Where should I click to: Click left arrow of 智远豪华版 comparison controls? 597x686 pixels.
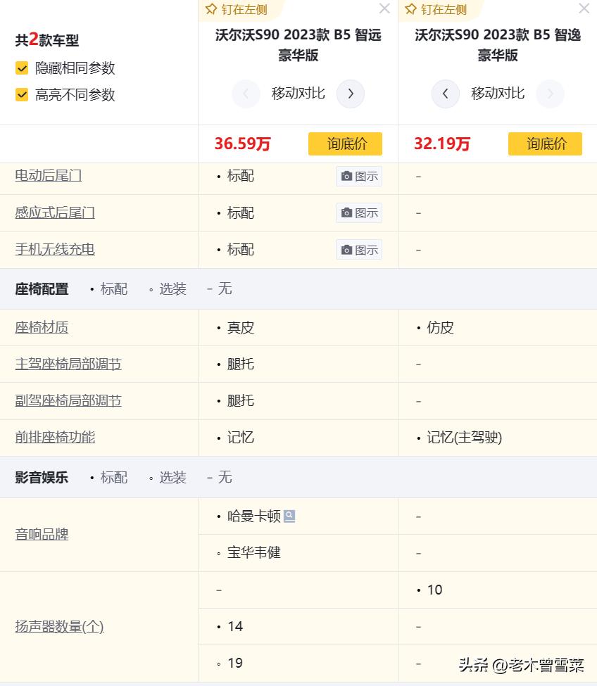pos(246,94)
